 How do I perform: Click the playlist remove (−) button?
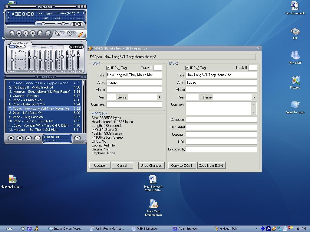tap(20, 138)
